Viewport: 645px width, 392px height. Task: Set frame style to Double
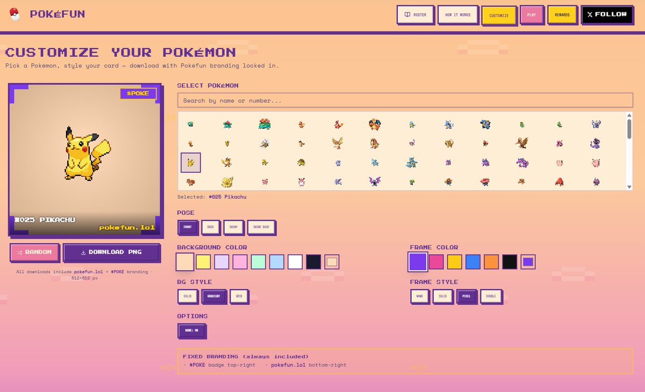pyautogui.click(x=491, y=296)
